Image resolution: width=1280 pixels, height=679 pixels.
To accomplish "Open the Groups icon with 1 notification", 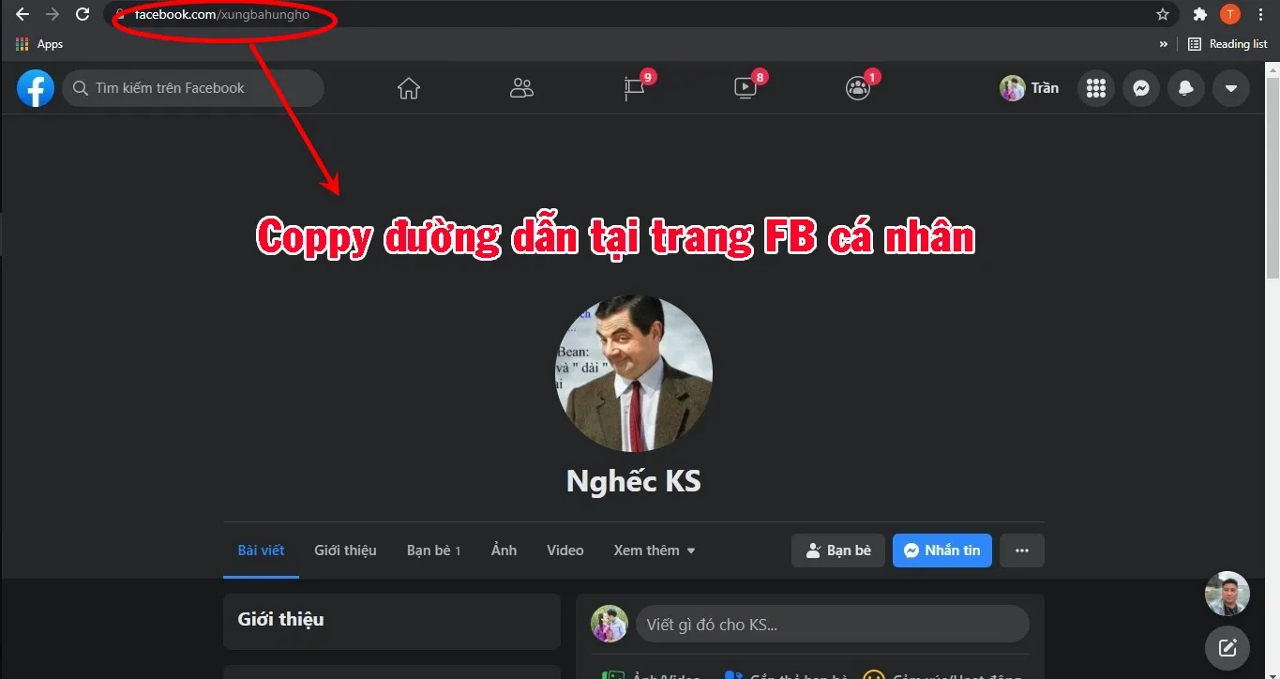I will 858,88.
